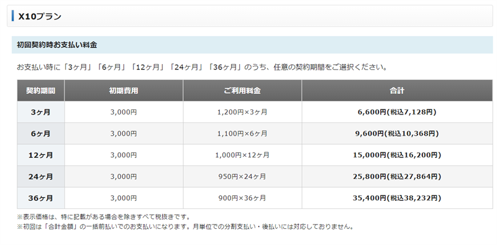The height and width of the screenshot is (245, 497).
Task: Click the note starting ※初回は「合計金額」
Action: coord(185,226)
